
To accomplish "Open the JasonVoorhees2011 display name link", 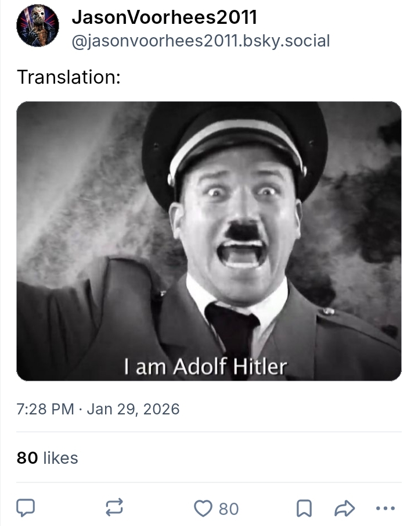I will point(164,17).
